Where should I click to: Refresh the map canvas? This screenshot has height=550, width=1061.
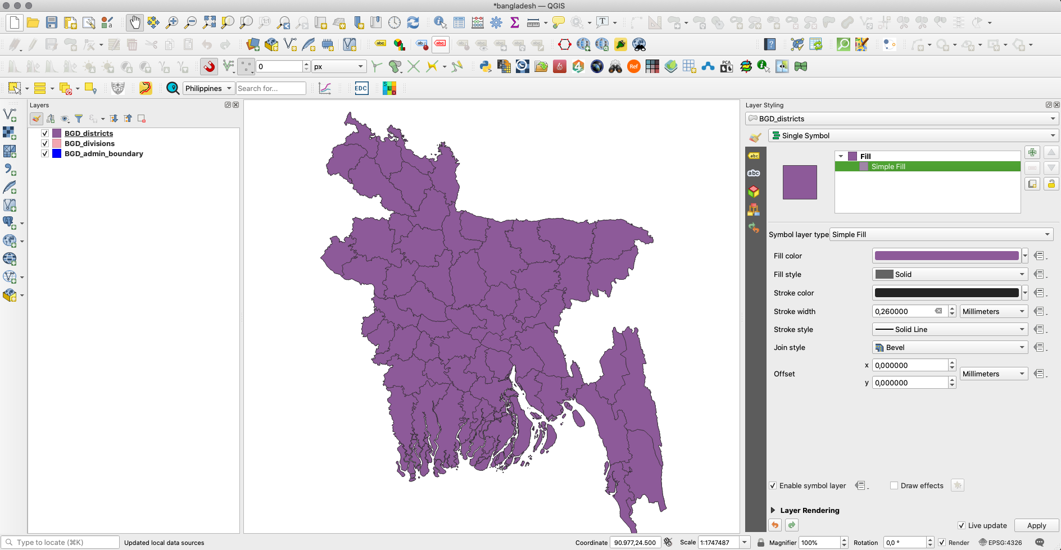[413, 22]
